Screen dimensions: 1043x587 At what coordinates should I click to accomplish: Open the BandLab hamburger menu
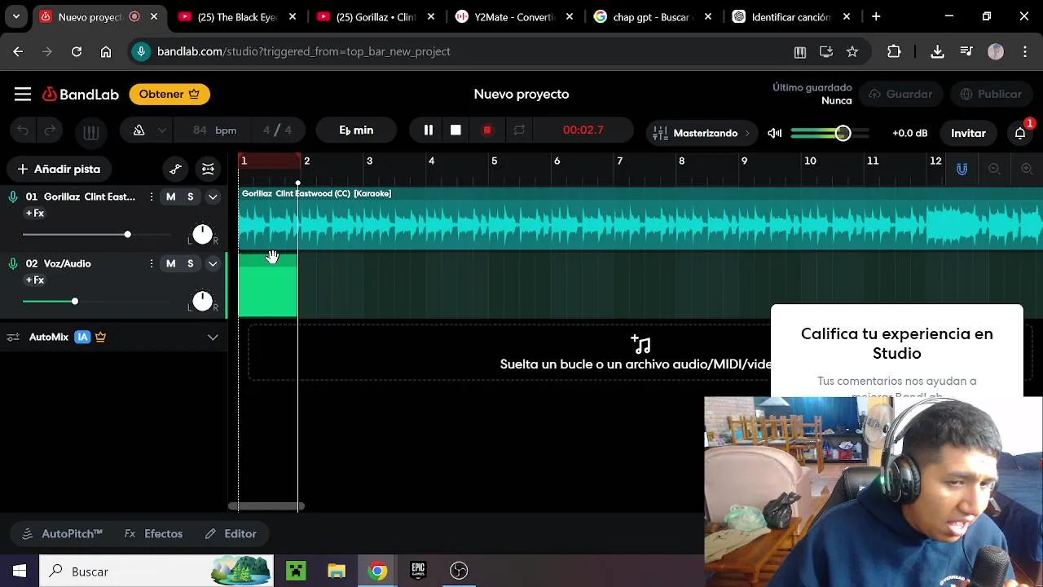23,95
